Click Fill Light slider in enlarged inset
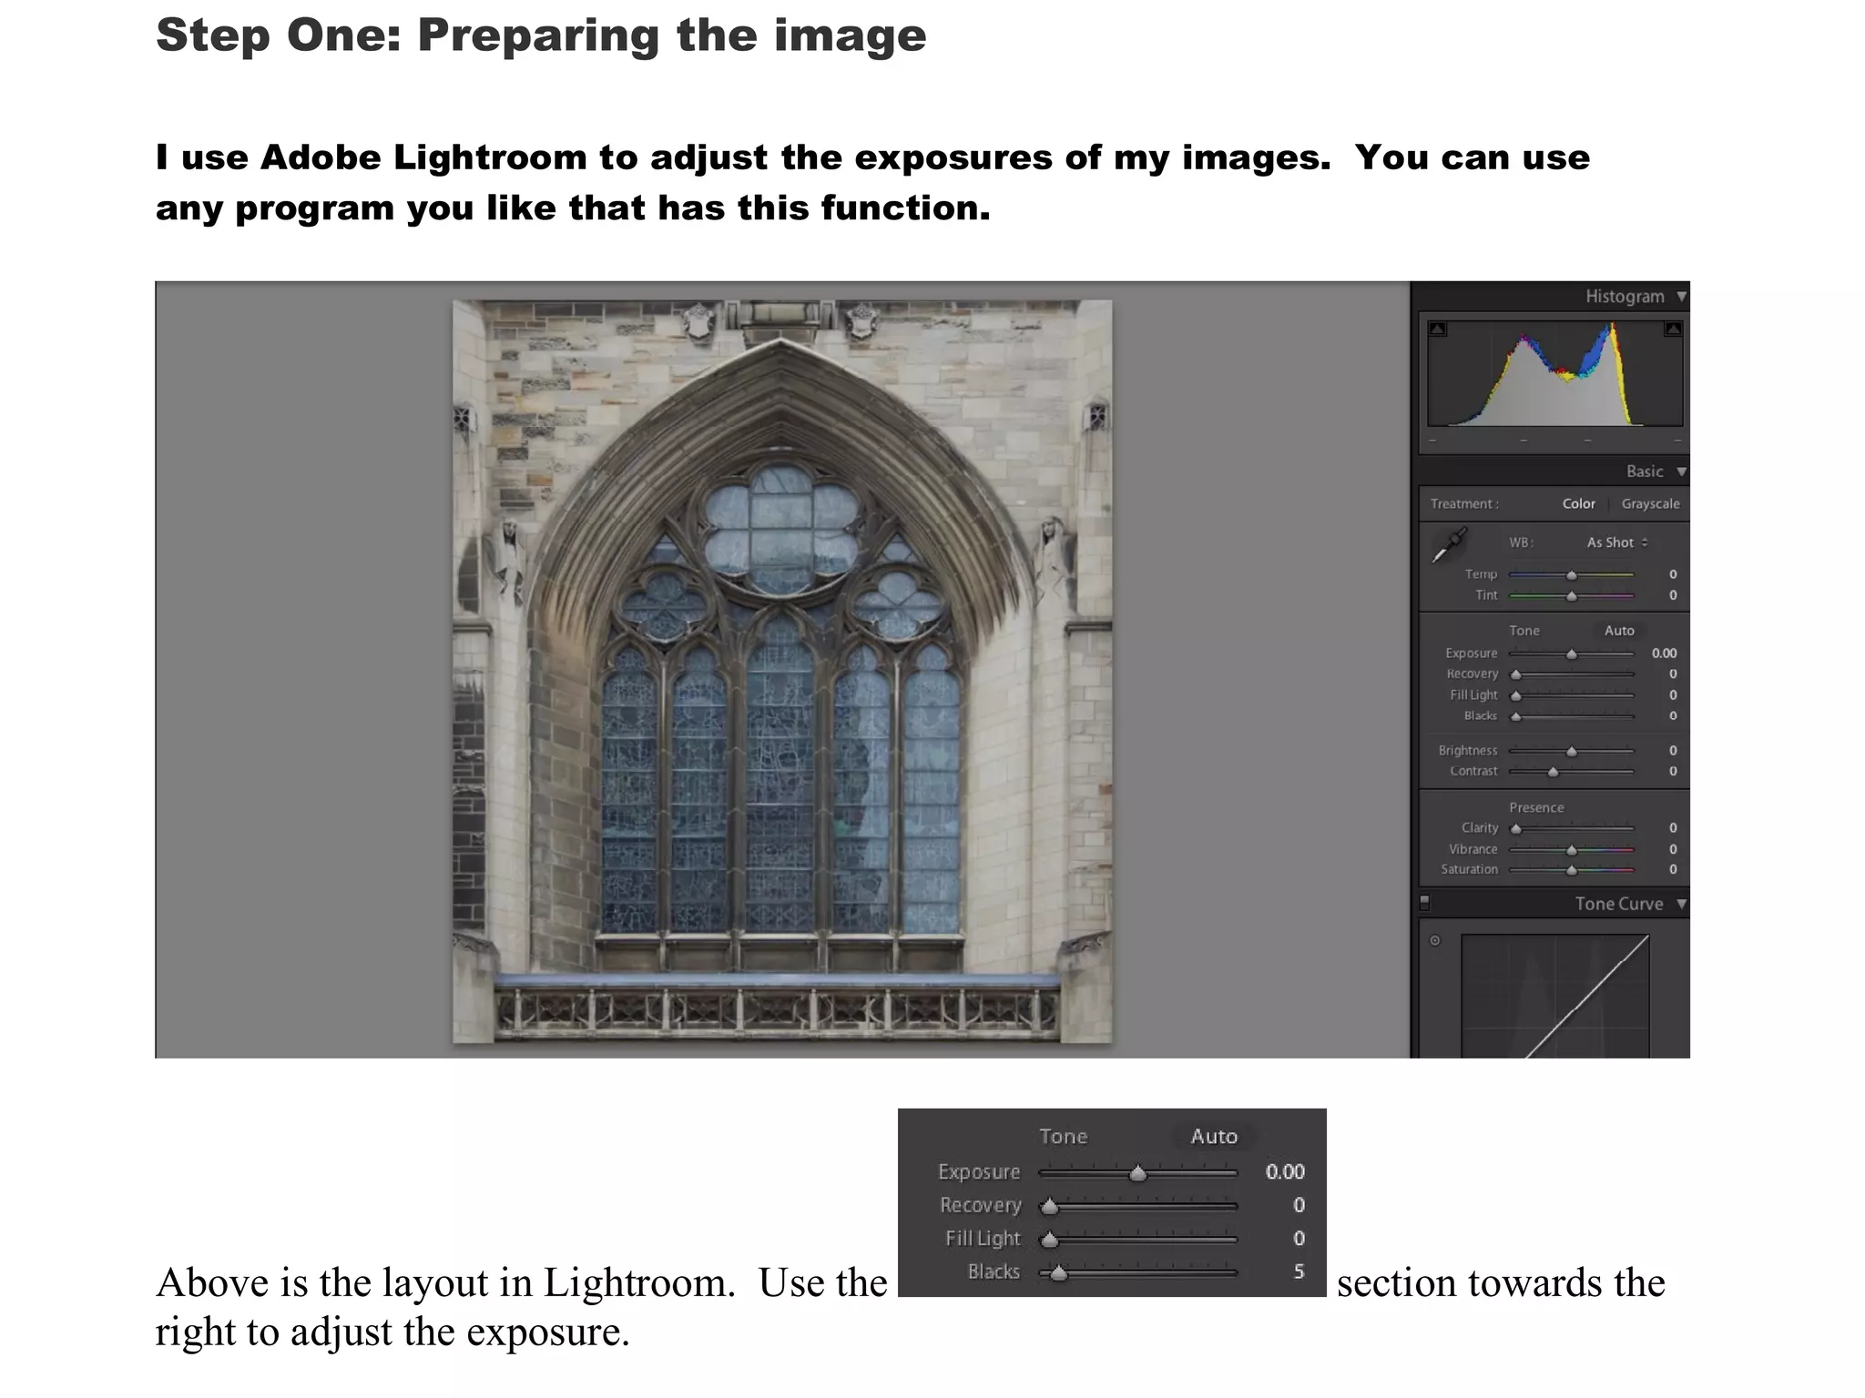The height and width of the screenshot is (1398, 1865). pyautogui.click(x=1137, y=1240)
